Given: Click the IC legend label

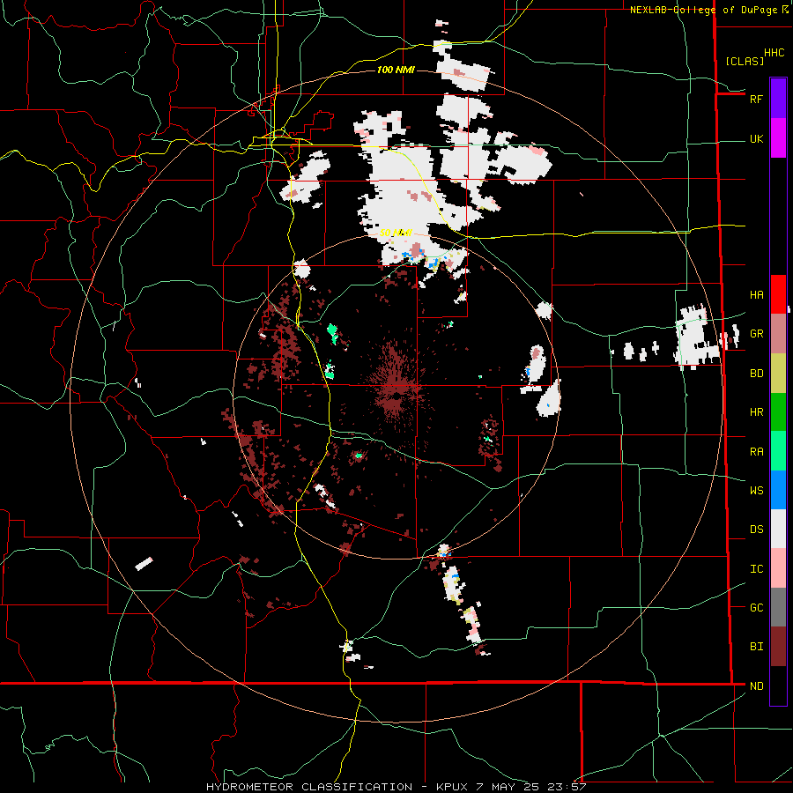Looking at the screenshot, I should [756, 569].
